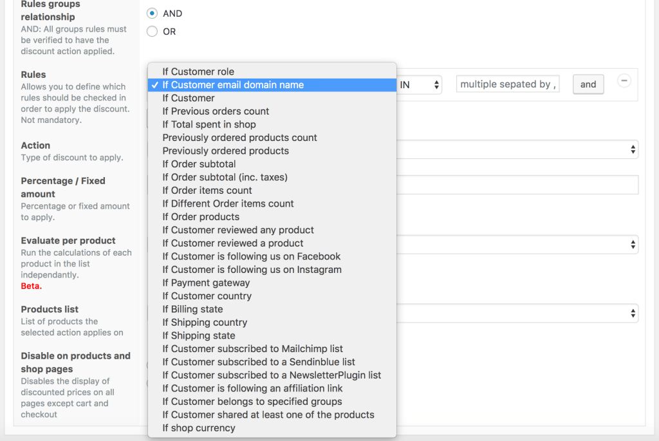Select the AND relationship radio button
The width and height of the screenshot is (659, 441).
152,14
